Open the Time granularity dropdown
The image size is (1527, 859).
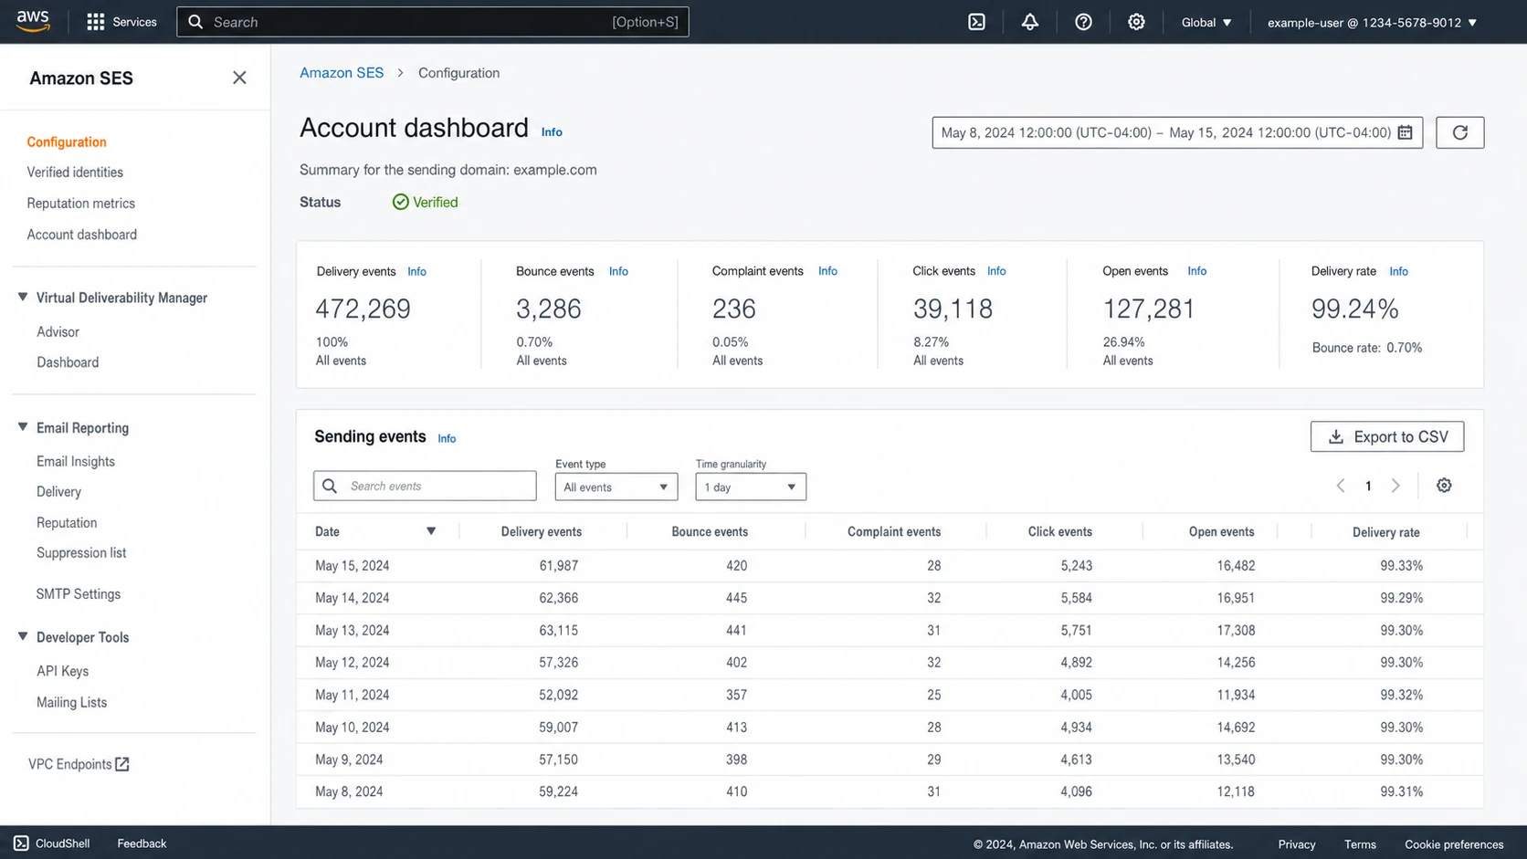751,487
